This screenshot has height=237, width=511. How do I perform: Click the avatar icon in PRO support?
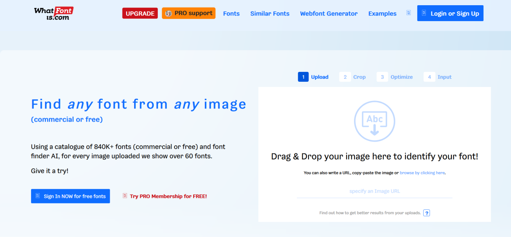point(169,13)
